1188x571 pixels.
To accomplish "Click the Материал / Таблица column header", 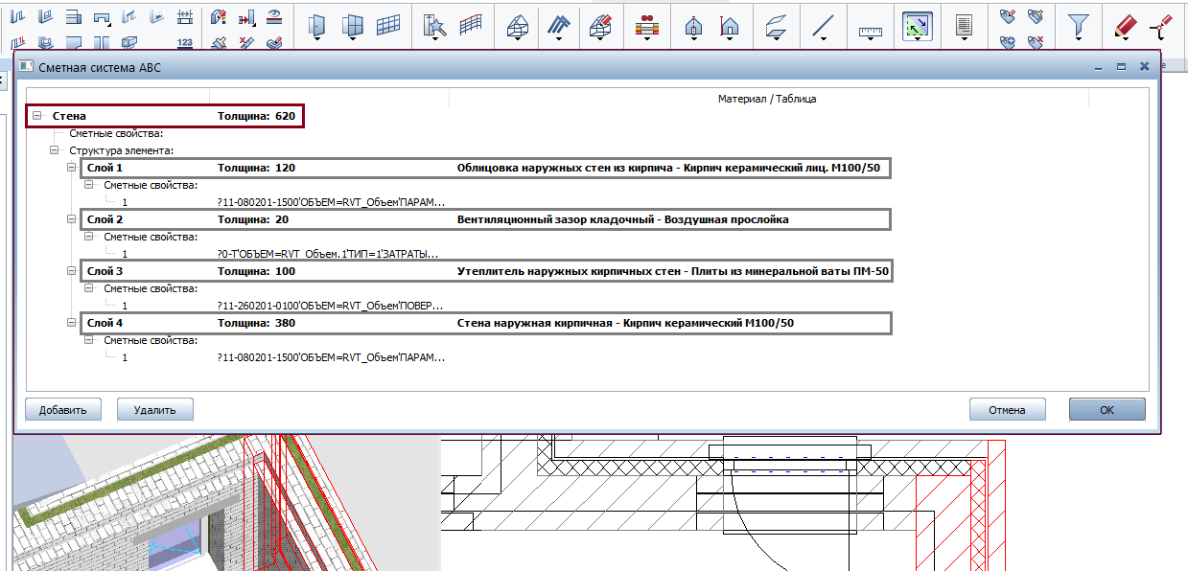I will [x=767, y=99].
